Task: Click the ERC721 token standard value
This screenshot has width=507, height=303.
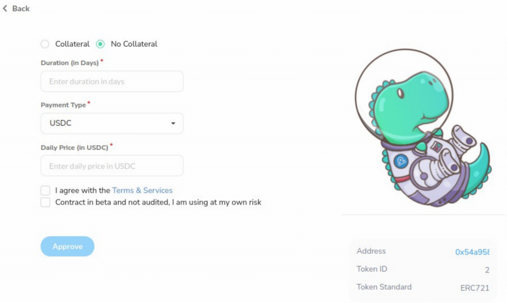Action: (x=475, y=288)
